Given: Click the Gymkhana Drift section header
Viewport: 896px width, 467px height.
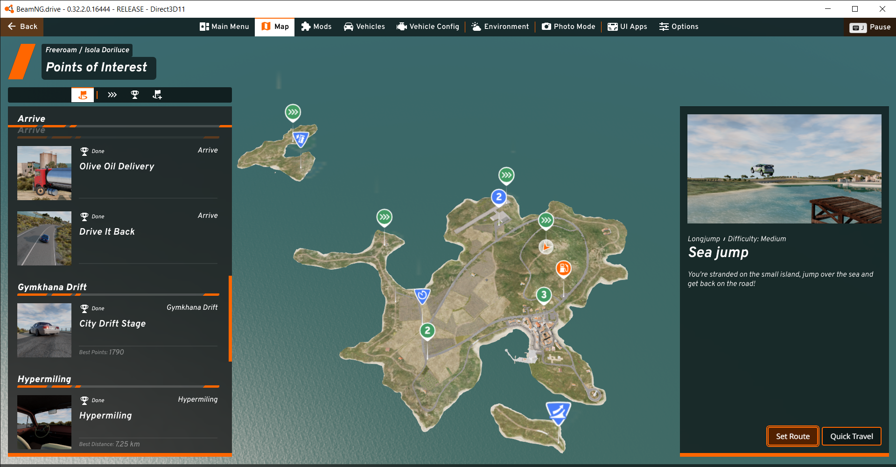Looking at the screenshot, I should click(x=52, y=287).
